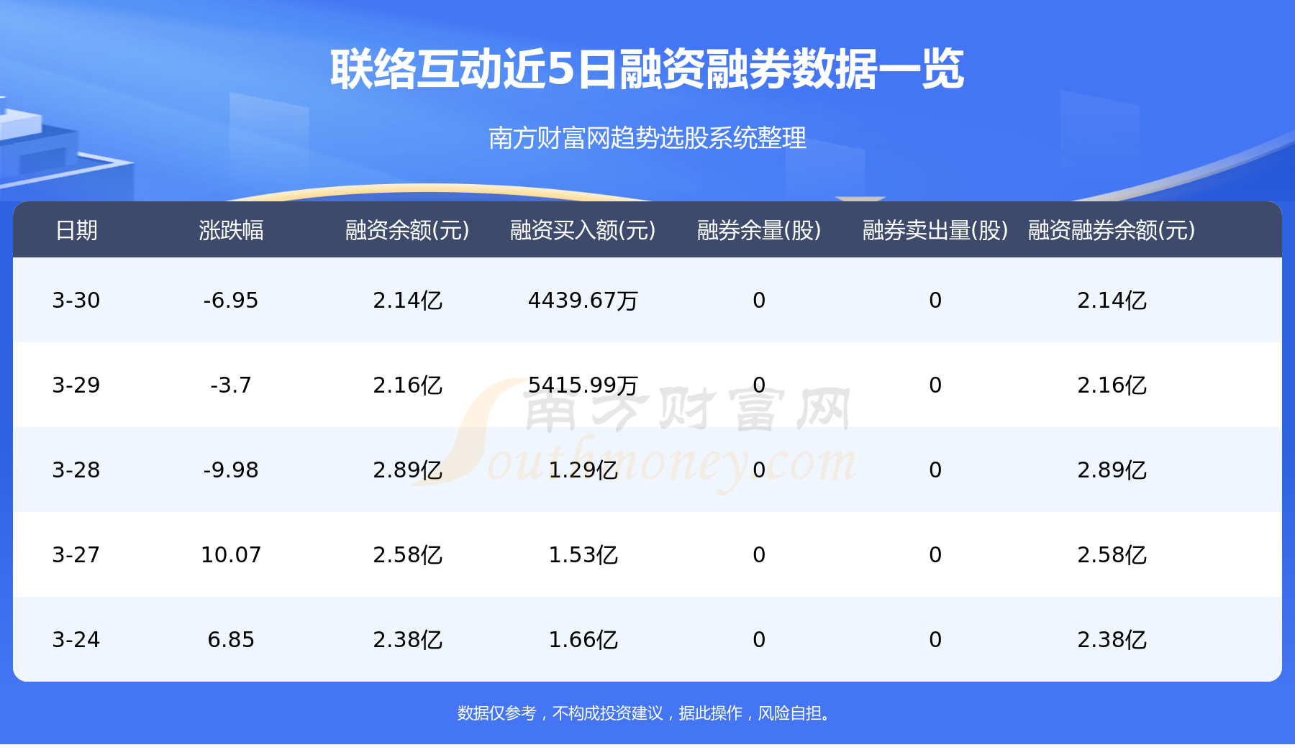Click 2.16亿 in the 融资融券余额 column
The height and width of the screenshot is (755, 1295).
click(x=1112, y=385)
